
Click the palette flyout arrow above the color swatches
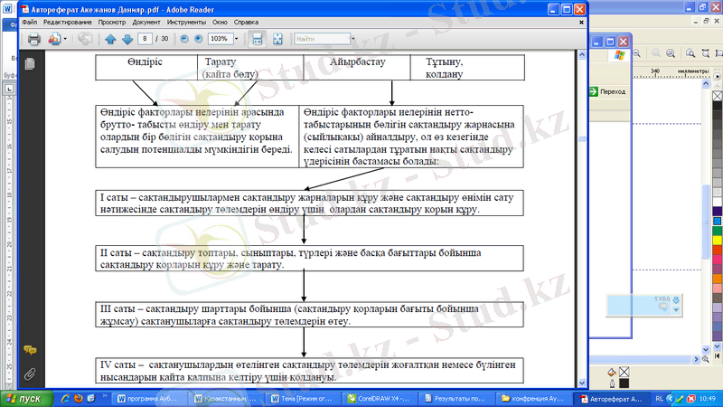coord(717,76)
